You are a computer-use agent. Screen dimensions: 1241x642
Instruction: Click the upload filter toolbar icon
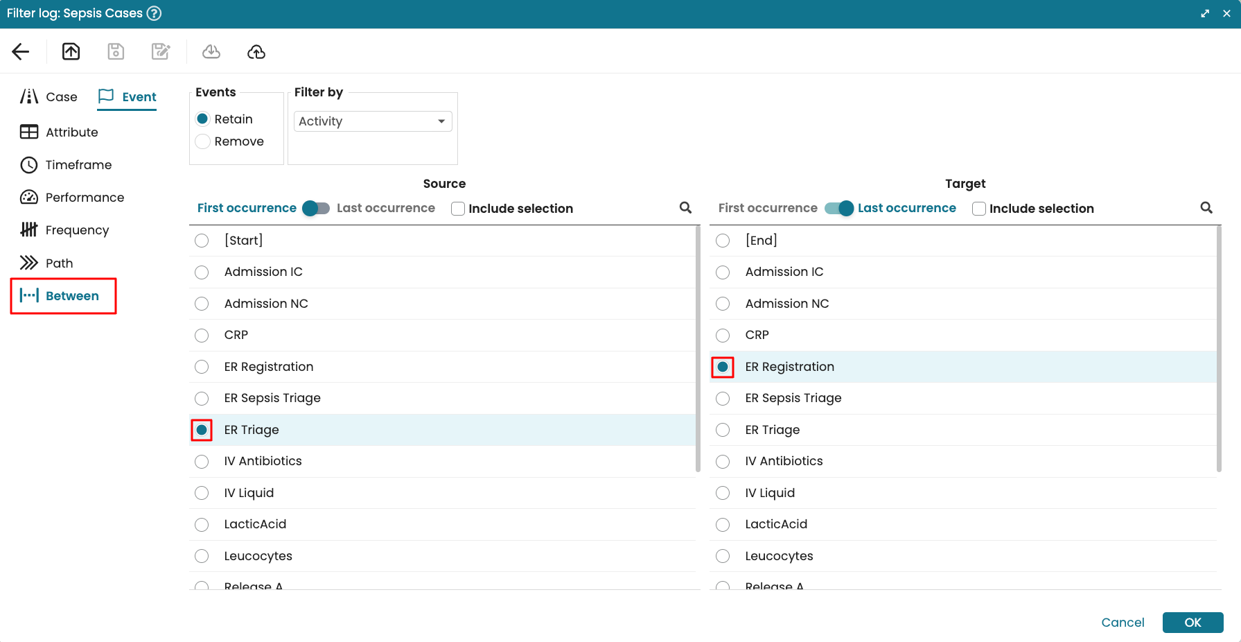tap(71, 52)
